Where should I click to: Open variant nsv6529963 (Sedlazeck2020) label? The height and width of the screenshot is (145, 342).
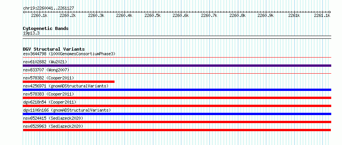tap(53, 126)
